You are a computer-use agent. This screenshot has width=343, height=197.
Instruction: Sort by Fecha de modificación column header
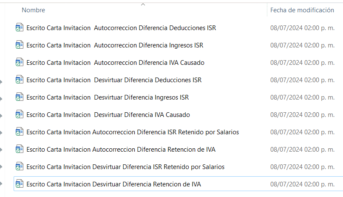pos(302,10)
